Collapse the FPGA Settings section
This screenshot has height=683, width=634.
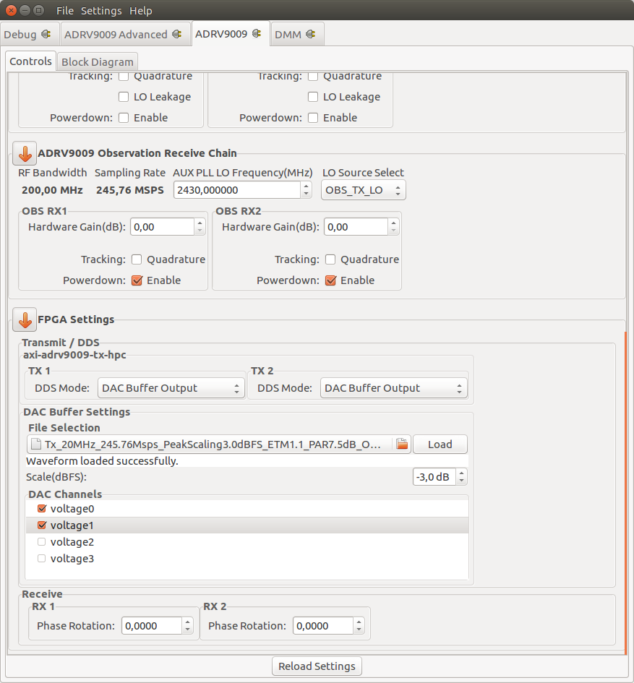24,319
